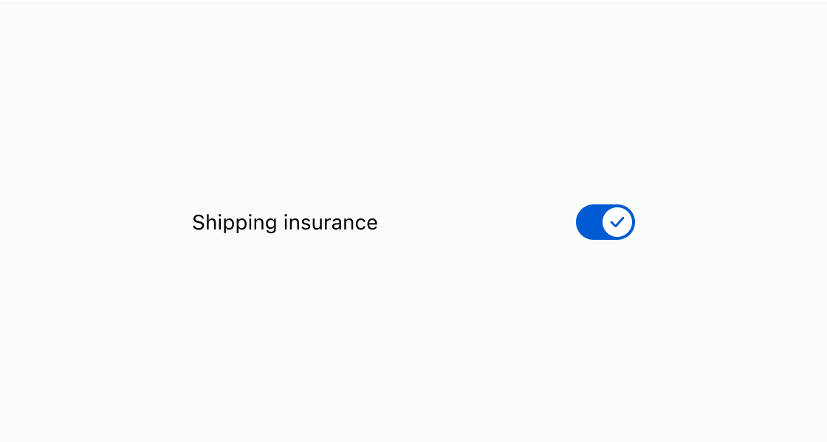The image size is (827, 442).
Task: Click the left blue part of the switch
Action: [588, 222]
